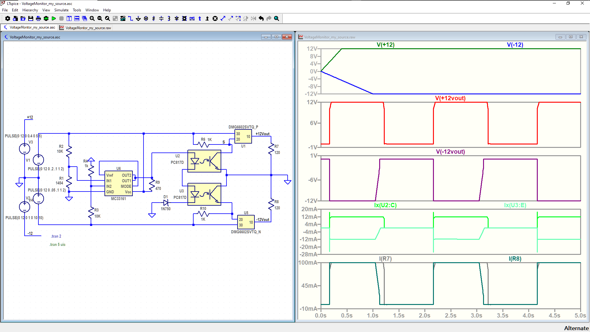The image size is (590, 332).
Task: Click the Search magnifier icon in toolbar
Action: tap(277, 18)
